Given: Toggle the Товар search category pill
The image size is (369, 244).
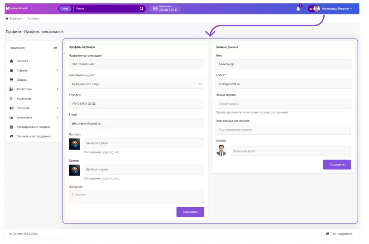Looking at the screenshot, I should coord(65,9).
